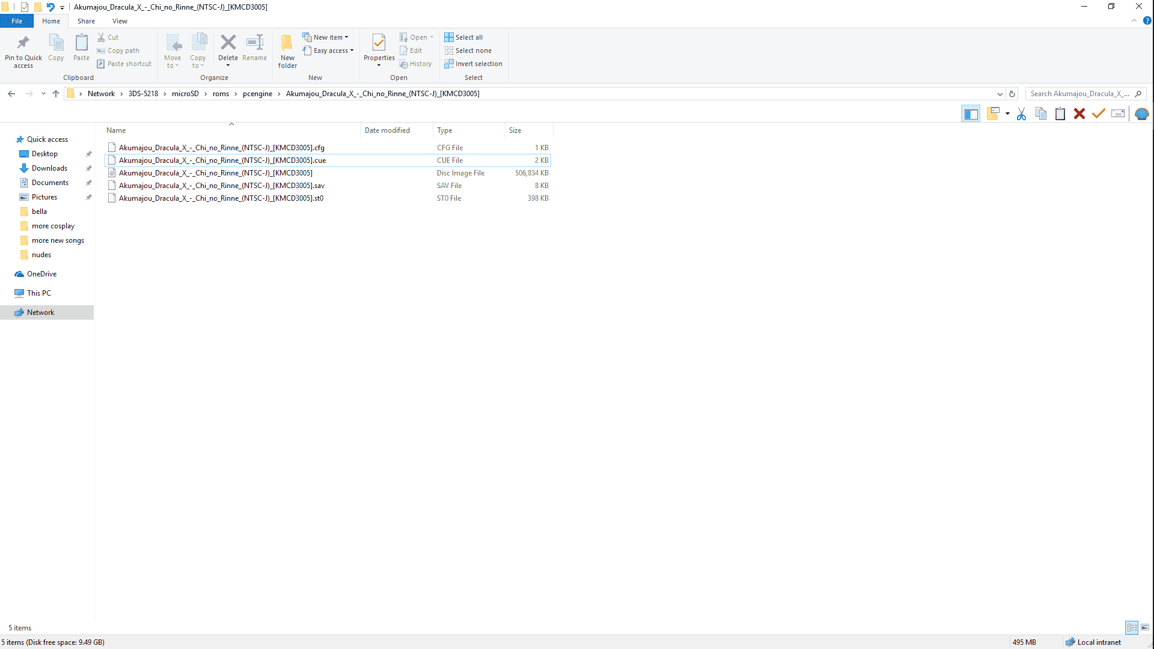Select the .sav file
Viewport: 1154px width, 649px height.
[x=328, y=186]
